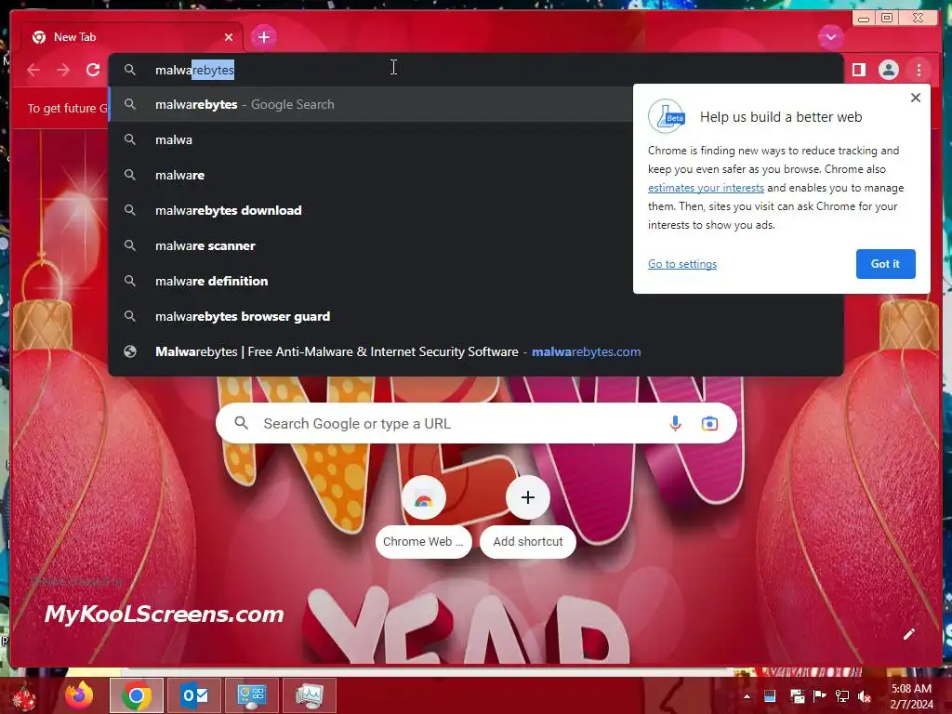Close the New Tab tab
952x714 pixels.
click(229, 37)
